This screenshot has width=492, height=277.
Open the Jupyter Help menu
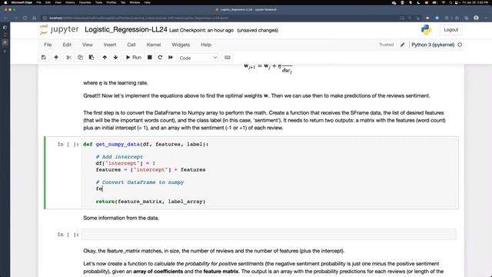(x=206, y=45)
